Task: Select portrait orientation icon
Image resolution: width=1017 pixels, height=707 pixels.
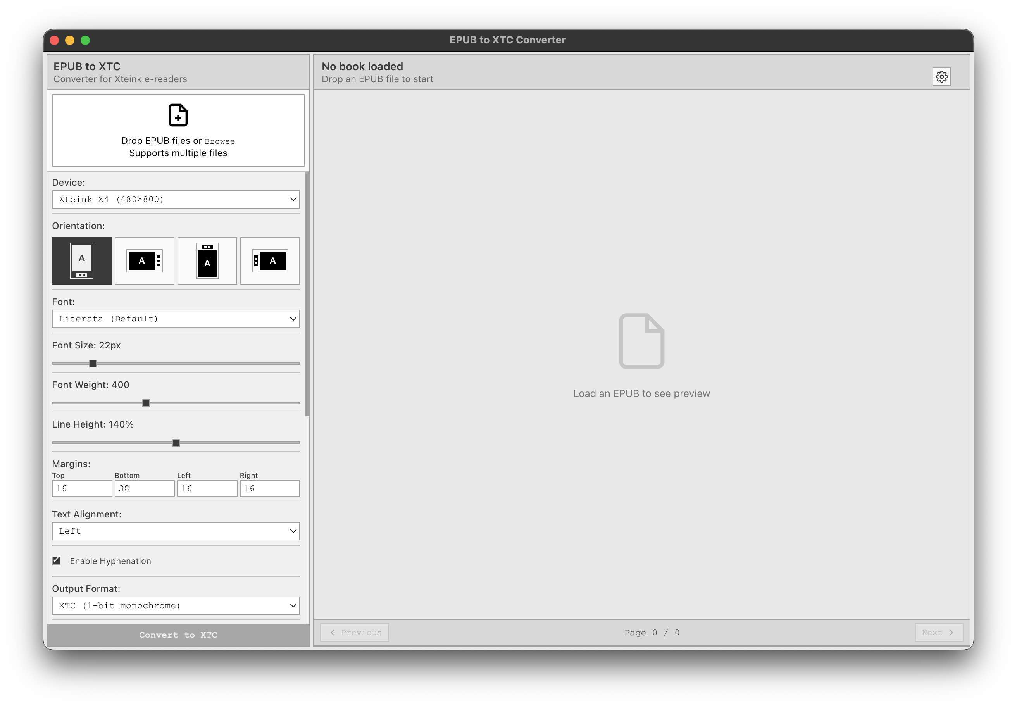Action: 81,261
